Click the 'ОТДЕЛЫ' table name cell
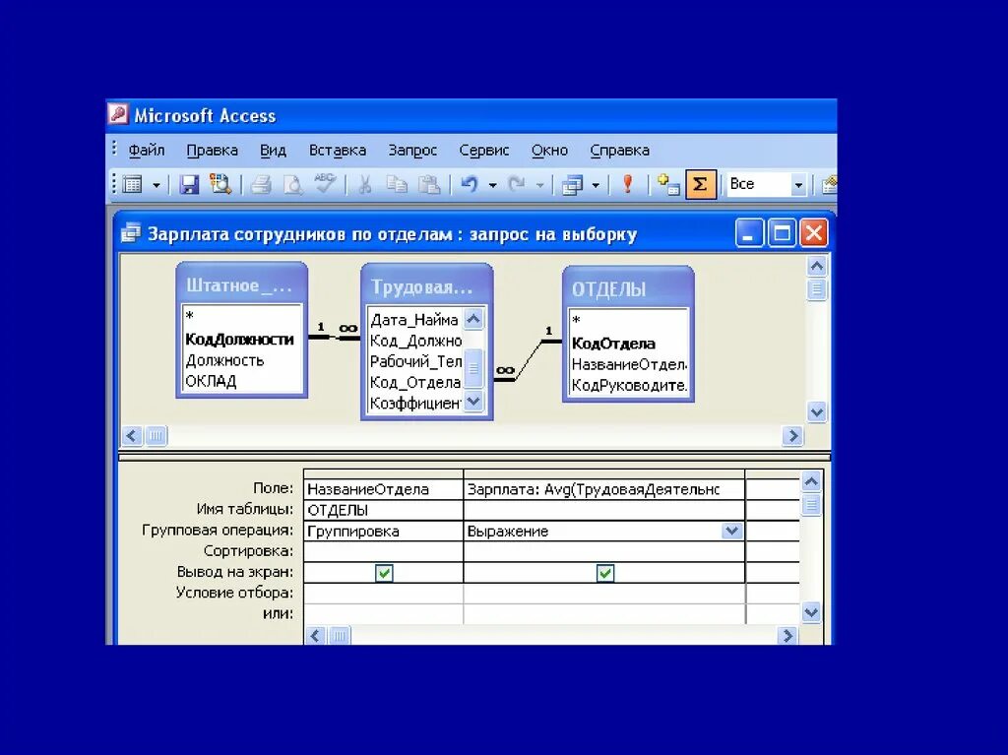Viewport: 1008px width, 755px height. pos(383,511)
